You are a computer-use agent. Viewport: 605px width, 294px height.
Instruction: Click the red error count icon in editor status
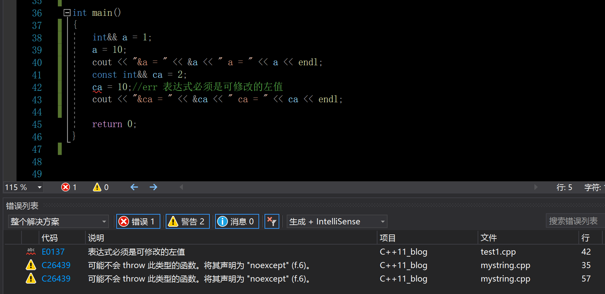(66, 187)
